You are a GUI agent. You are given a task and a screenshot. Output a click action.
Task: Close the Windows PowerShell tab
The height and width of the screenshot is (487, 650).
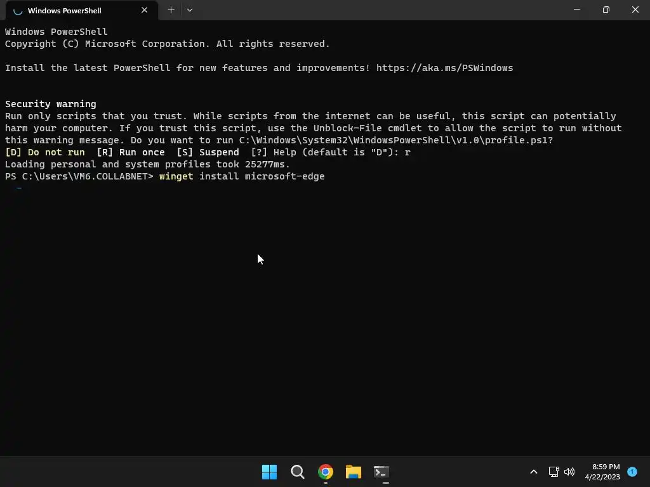[144, 10]
